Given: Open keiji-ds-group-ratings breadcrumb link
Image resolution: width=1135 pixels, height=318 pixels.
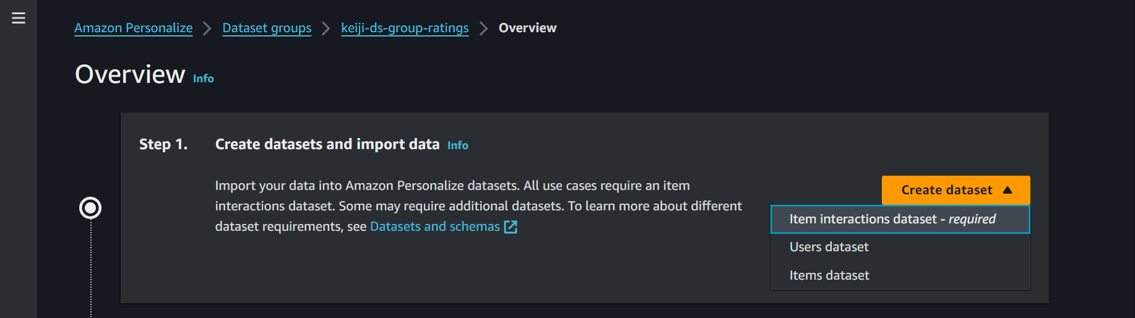Looking at the screenshot, I should (405, 28).
